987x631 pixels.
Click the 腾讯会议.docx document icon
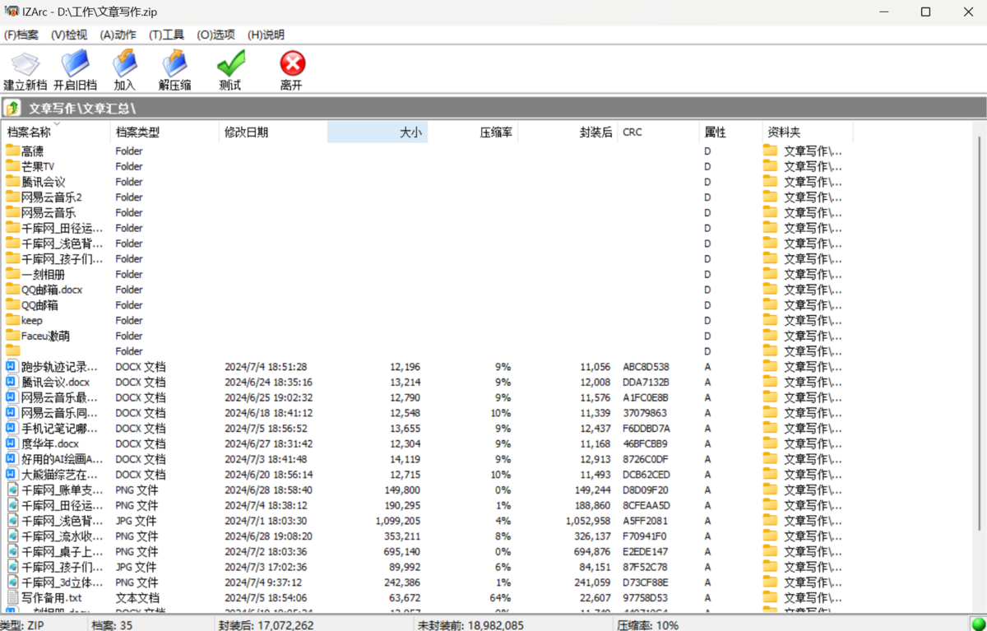(12, 382)
